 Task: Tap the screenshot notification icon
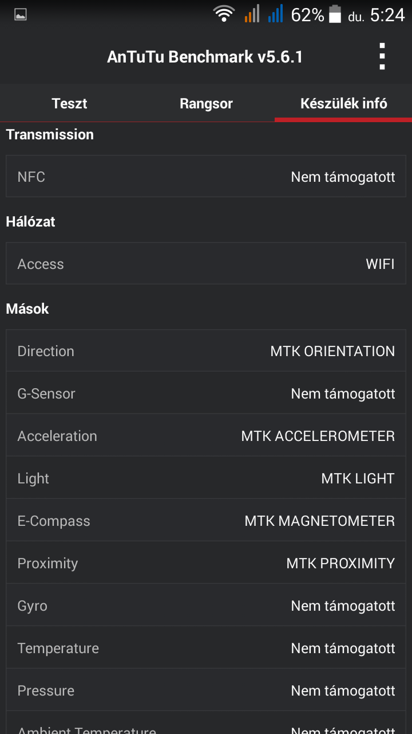21,15
